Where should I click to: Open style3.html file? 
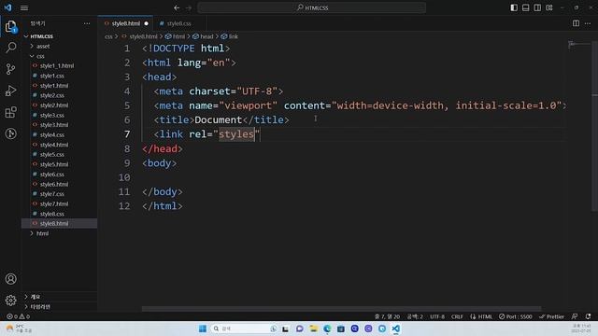point(59,124)
